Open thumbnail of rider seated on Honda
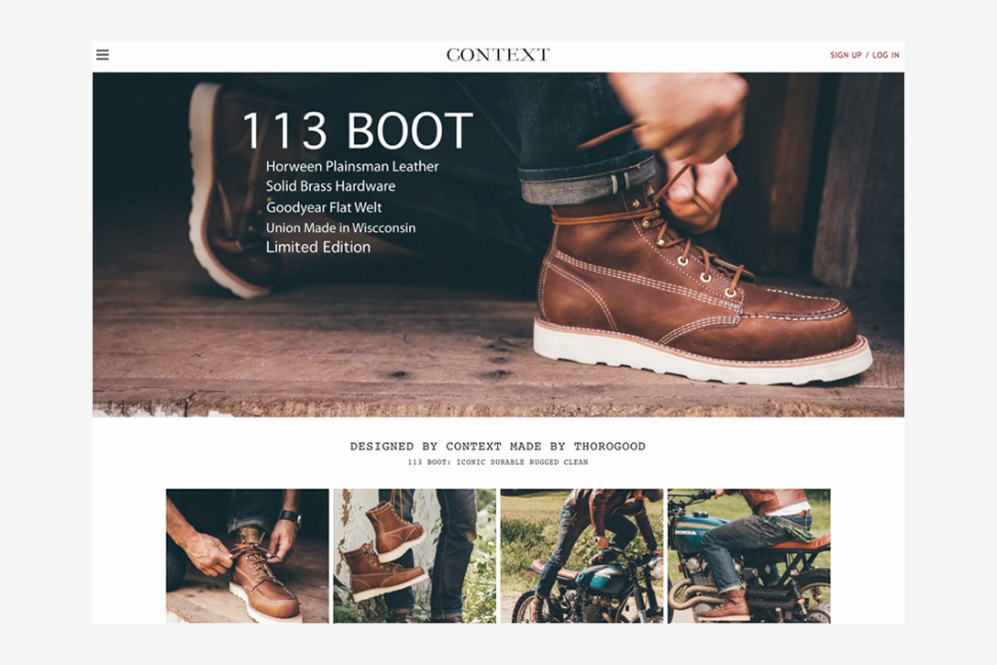Screen dimensions: 997x665 pos(749,556)
